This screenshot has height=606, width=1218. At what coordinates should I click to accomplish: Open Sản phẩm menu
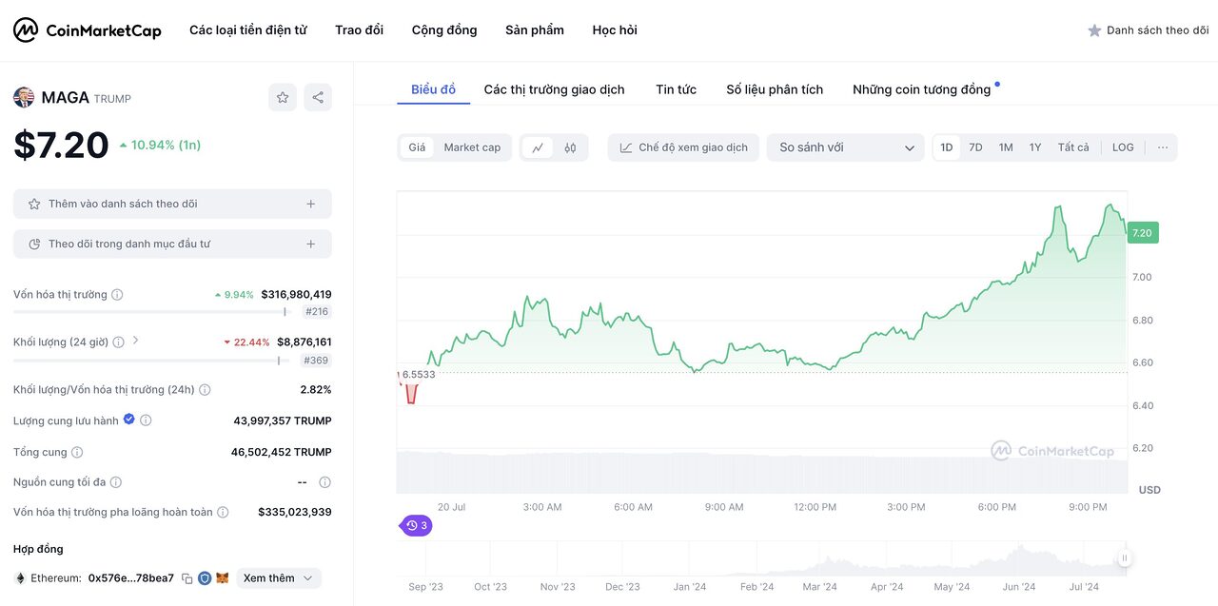pos(535,30)
